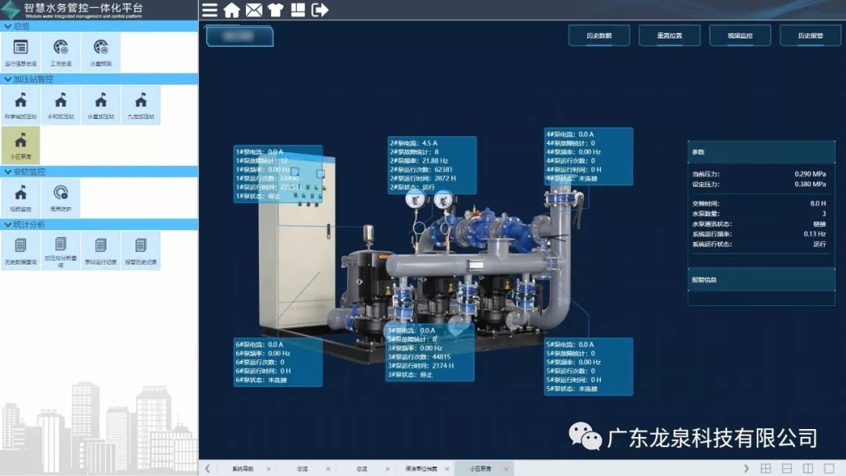Open 九龙加压站 station icon
846x476 pixels.
click(141, 104)
